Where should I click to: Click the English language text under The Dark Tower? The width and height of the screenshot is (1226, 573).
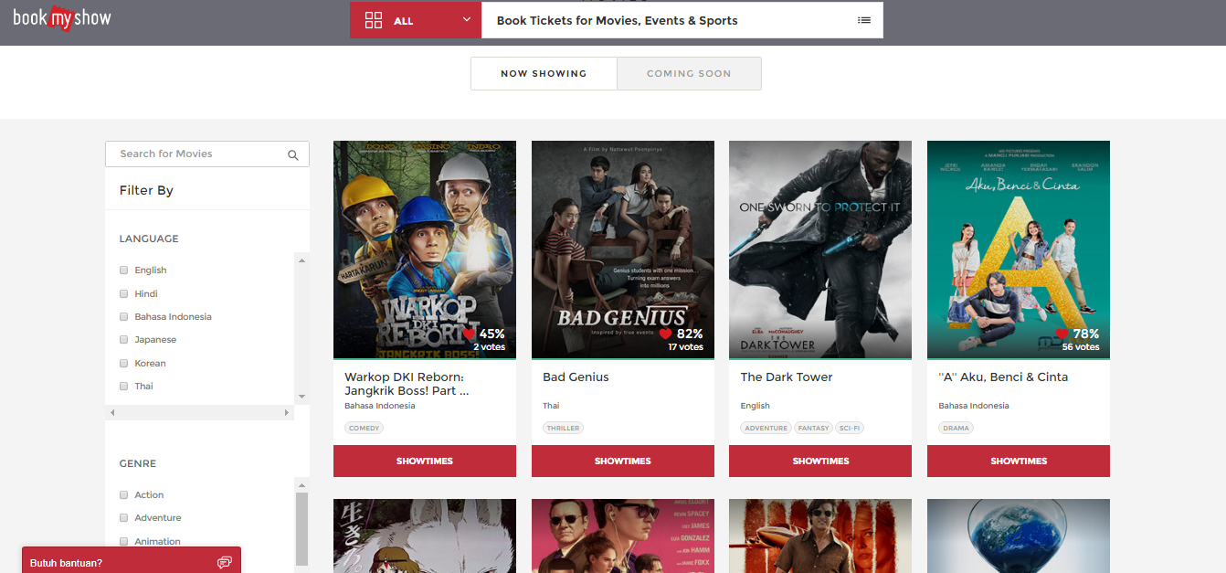tap(756, 406)
